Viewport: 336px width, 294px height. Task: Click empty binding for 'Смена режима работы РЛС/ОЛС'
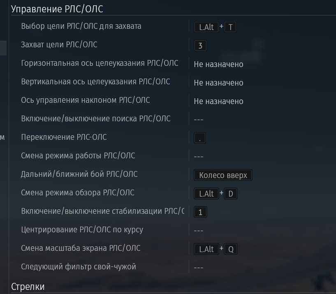(x=198, y=156)
